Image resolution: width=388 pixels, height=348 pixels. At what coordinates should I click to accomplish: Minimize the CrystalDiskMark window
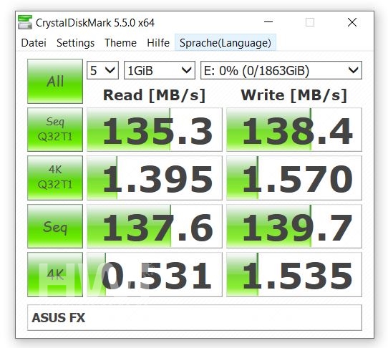pos(268,22)
